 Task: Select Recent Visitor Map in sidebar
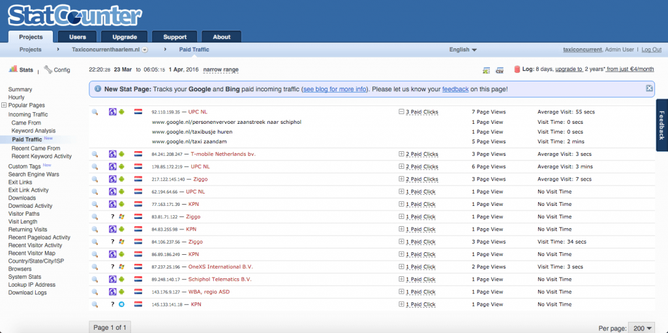pyautogui.click(x=31, y=253)
